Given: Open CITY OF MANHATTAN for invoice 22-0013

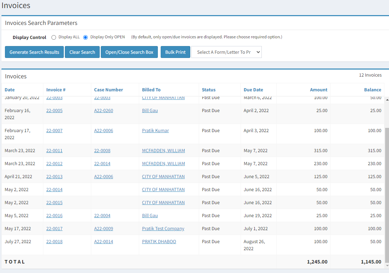Looking at the screenshot, I should click(x=163, y=177).
